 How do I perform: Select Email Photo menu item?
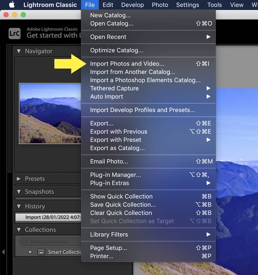click(x=149, y=161)
